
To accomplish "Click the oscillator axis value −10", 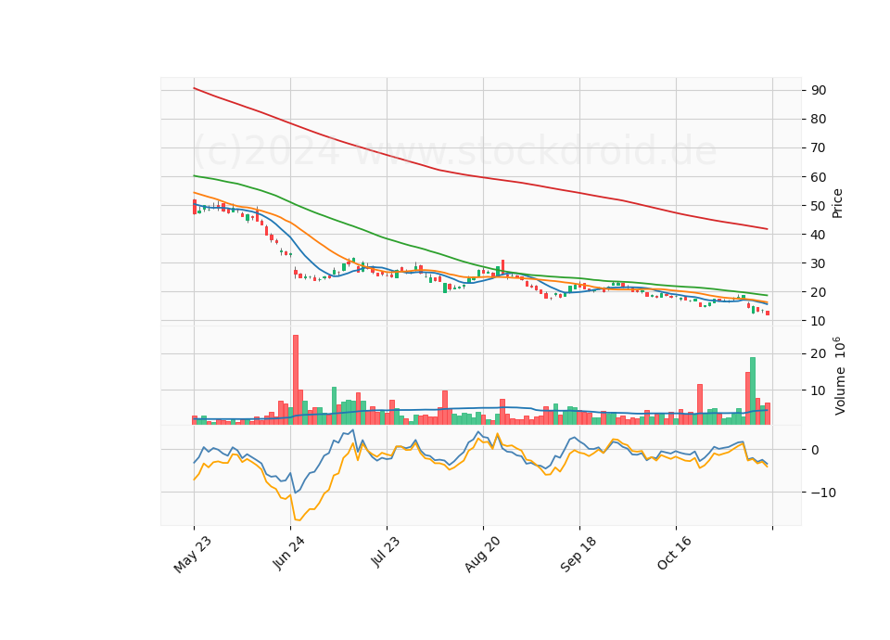I will click(x=823, y=493).
